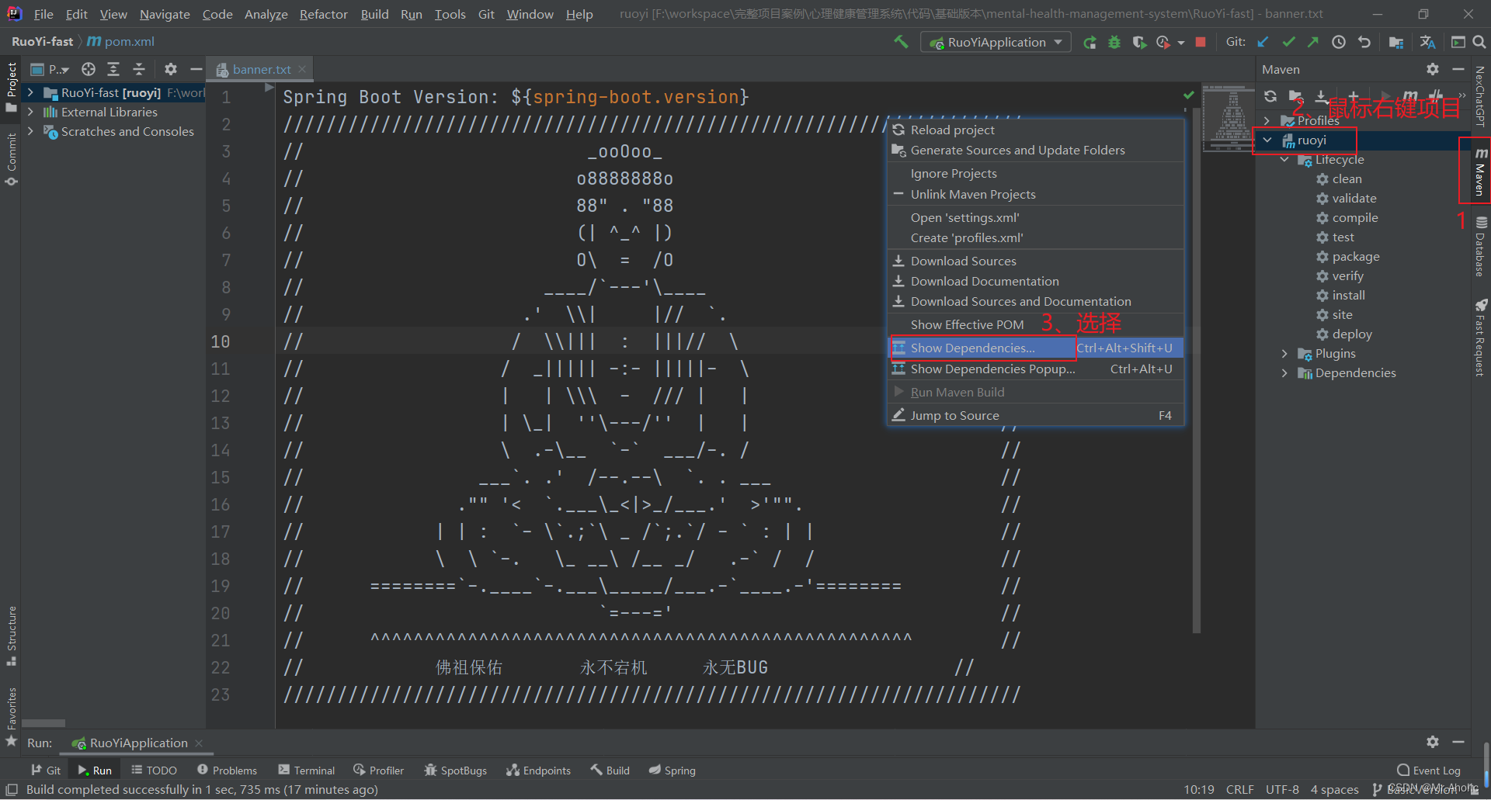Click Git update project blue arrow
Image resolution: width=1491 pixels, height=800 pixels.
[1263, 42]
